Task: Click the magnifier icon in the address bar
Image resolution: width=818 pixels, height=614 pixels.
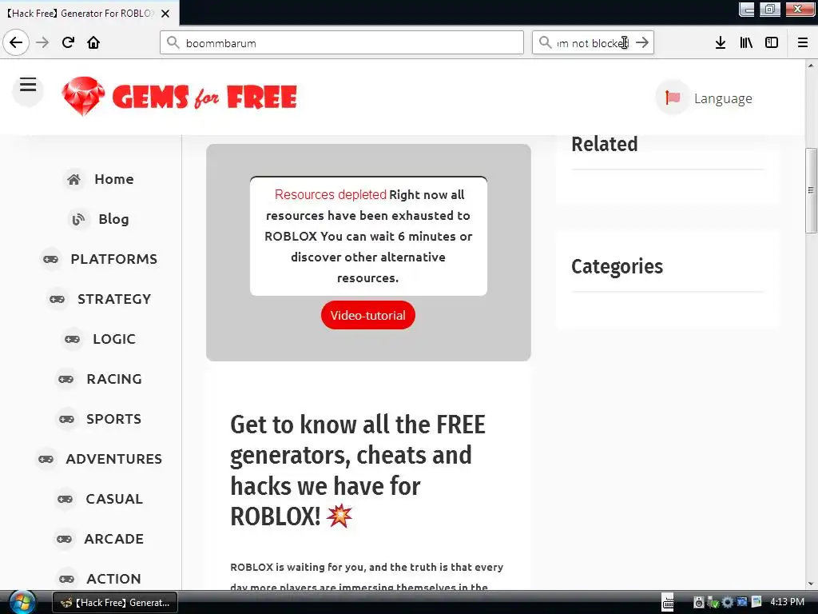Action: [173, 42]
